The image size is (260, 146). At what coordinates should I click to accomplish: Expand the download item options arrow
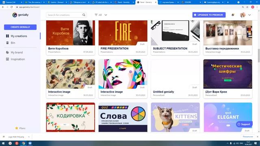tap(29, 137)
